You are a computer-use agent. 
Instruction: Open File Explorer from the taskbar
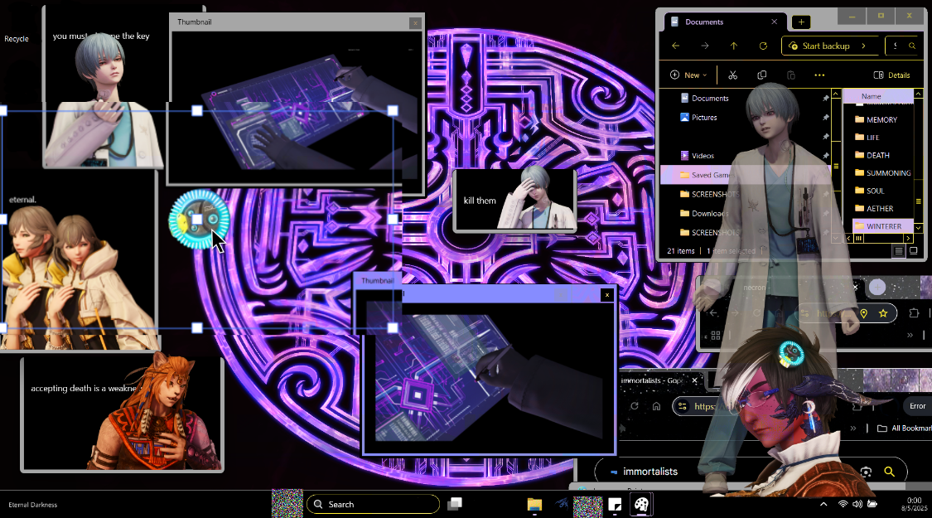click(534, 504)
